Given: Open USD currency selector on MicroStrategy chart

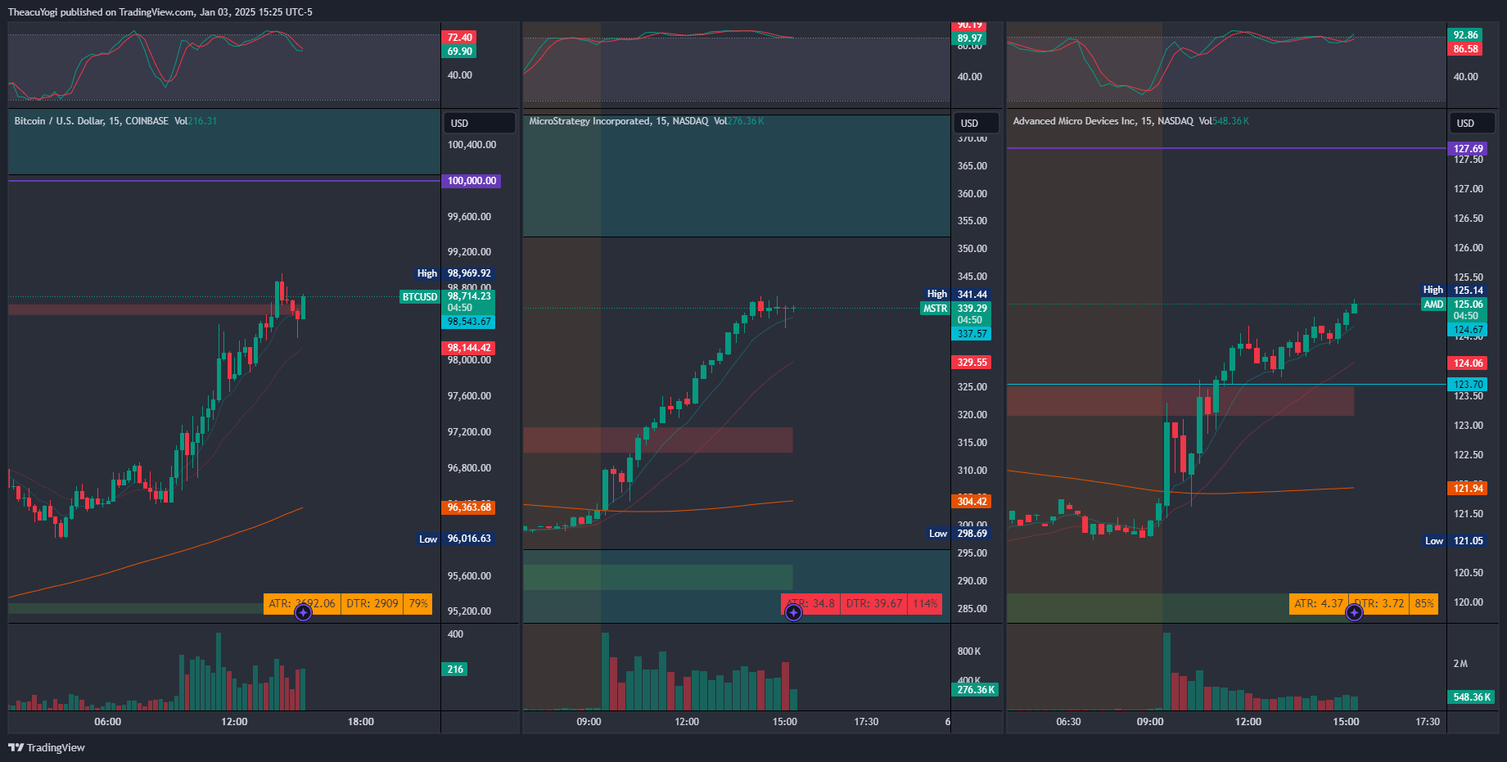Looking at the screenshot, I should (x=977, y=123).
